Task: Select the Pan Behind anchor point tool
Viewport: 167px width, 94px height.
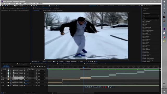Action: (17, 6)
